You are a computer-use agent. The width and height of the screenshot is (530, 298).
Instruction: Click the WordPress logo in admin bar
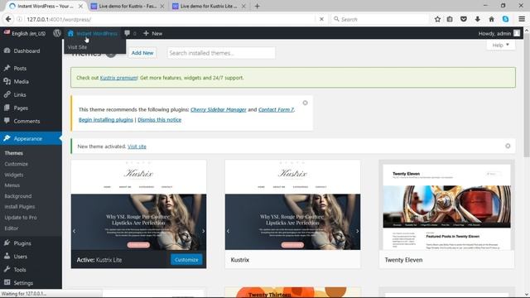coord(57,33)
